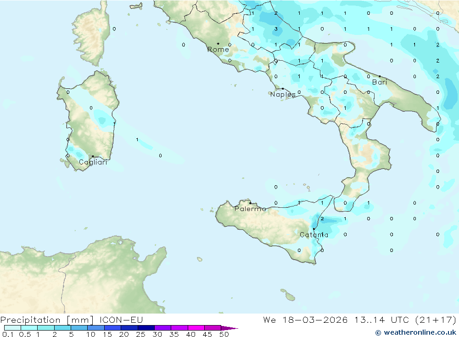The height and width of the screenshot is (337, 459).
Task: Click the date 18-03-2026 in the footer
Action: click(x=315, y=320)
